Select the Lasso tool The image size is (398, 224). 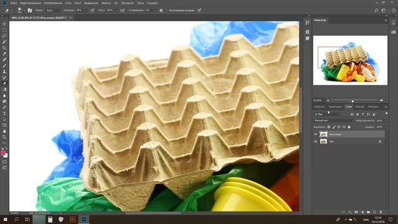4,36
